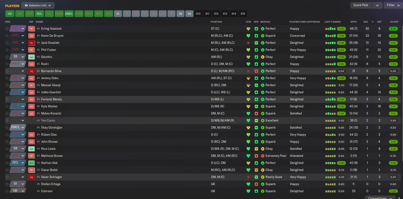Click the Inj badge beside Jack Grealish
Image resolution: width=403 pixels, height=199 pixels.
31,43
